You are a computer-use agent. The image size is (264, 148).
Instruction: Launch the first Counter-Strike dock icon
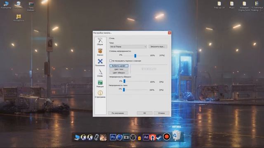coord(83,137)
